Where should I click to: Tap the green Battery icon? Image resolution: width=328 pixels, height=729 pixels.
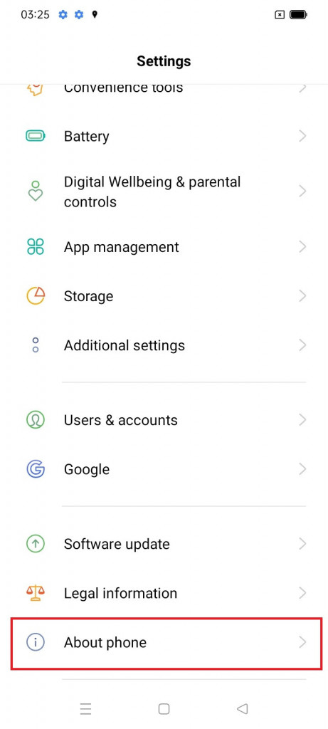tap(36, 136)
